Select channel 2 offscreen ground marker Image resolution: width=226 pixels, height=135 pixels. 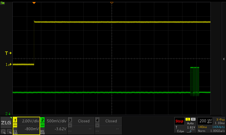point(8,114)
